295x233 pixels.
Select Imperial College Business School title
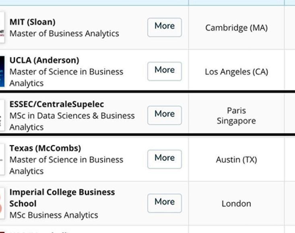pos(62,198)
